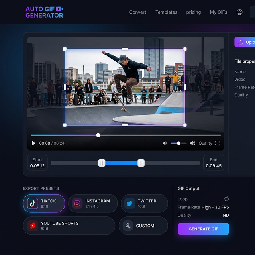The width and height of the screenshot is (255, 255).
Task: Change Frame Rate High - 30 FPS setting
Action: click(x=203, y=207)
